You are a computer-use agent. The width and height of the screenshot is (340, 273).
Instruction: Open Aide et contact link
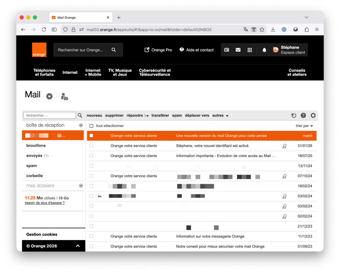click(196, 50)
